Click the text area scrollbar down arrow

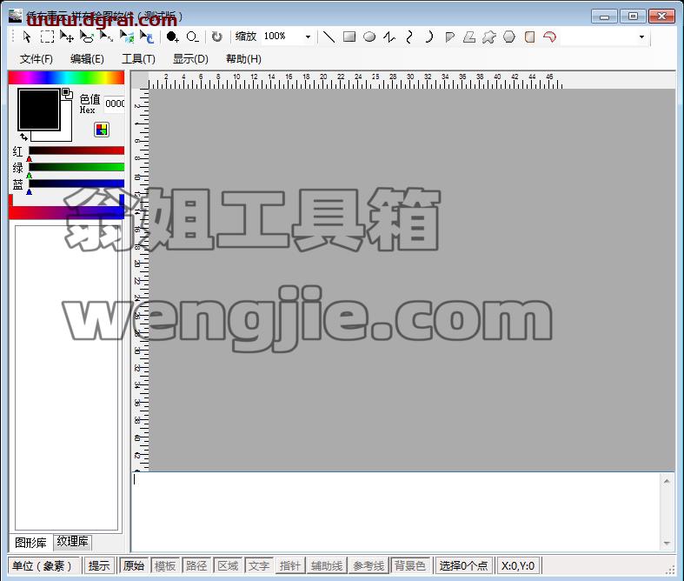[x=667, y=544]
